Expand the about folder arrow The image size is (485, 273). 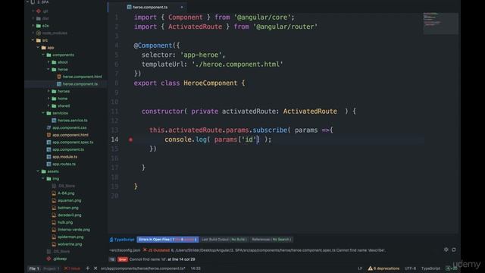pos(48,62)
